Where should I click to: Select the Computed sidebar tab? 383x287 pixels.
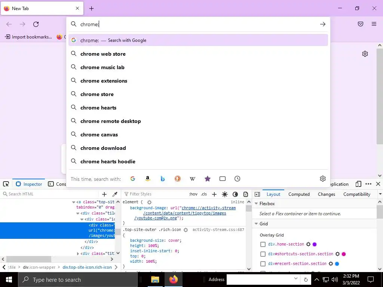(299, 194)
